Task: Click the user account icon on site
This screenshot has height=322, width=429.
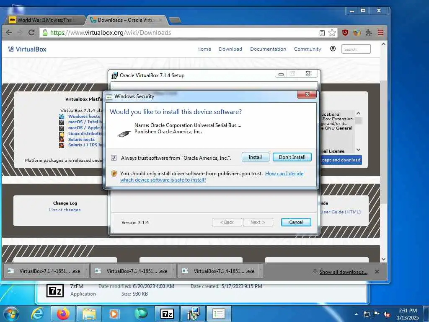Action: point(333,49)
